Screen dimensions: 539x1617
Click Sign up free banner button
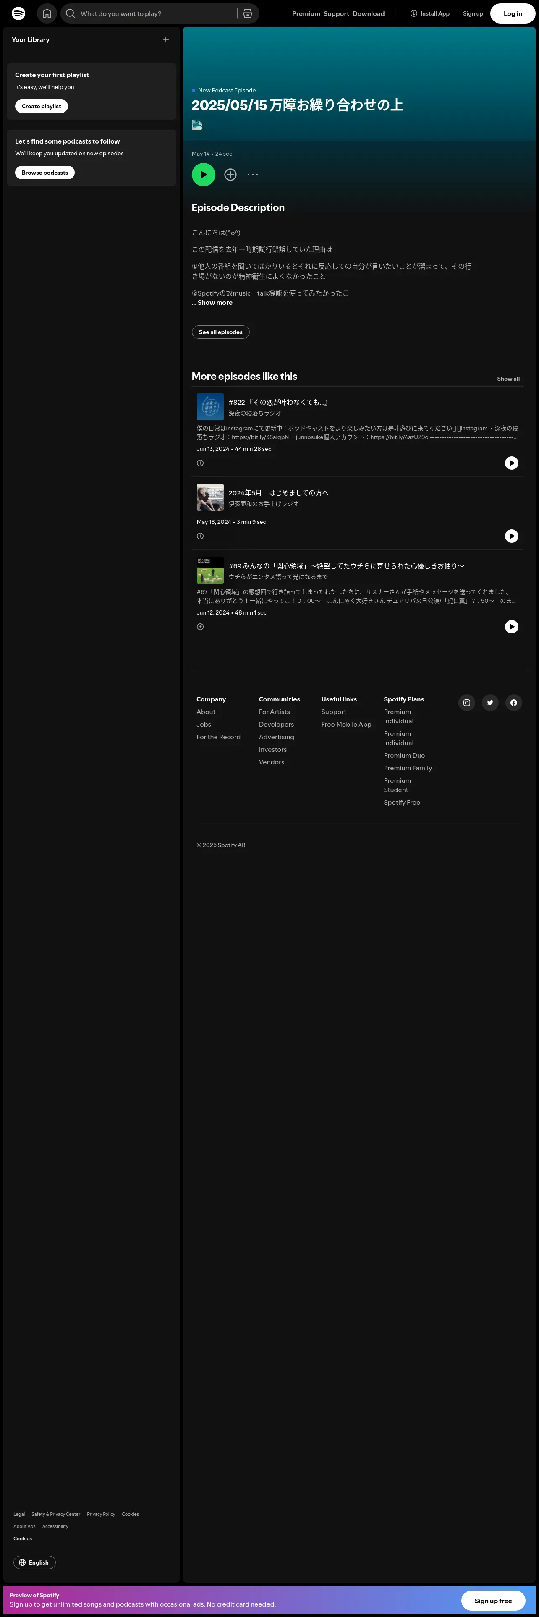pos(493,1600)
